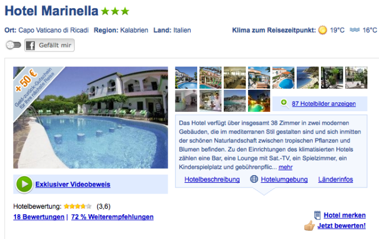Open 87 Hotelbilder anzeigen link
The width and height of the screenshot is (379, 239).
pyautogui.click(x=324, y=104)
